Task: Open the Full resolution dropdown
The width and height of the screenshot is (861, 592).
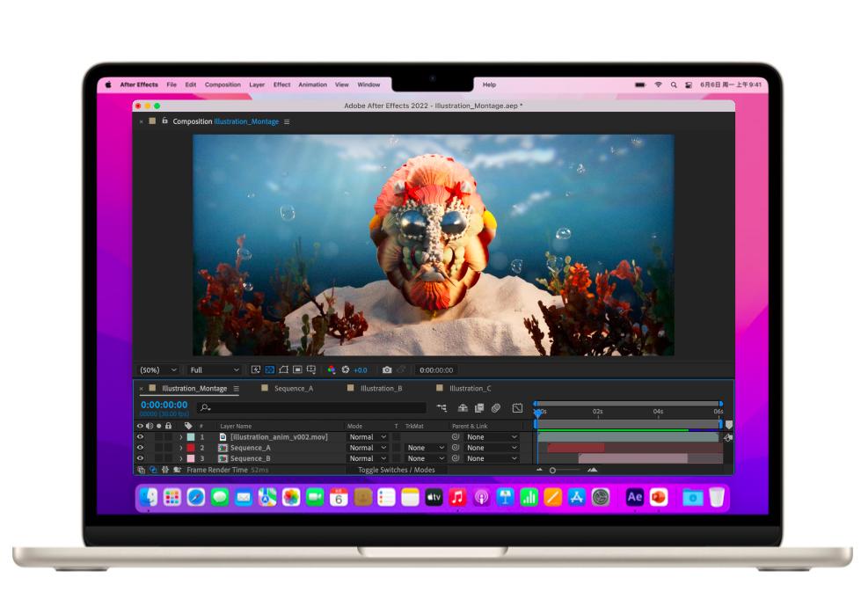Action: coord(215,370)
